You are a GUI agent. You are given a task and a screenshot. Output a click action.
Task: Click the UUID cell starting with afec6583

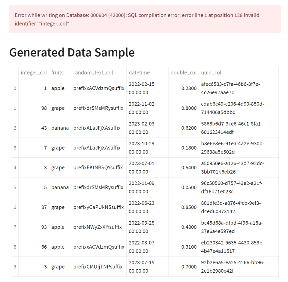[230, 88]
